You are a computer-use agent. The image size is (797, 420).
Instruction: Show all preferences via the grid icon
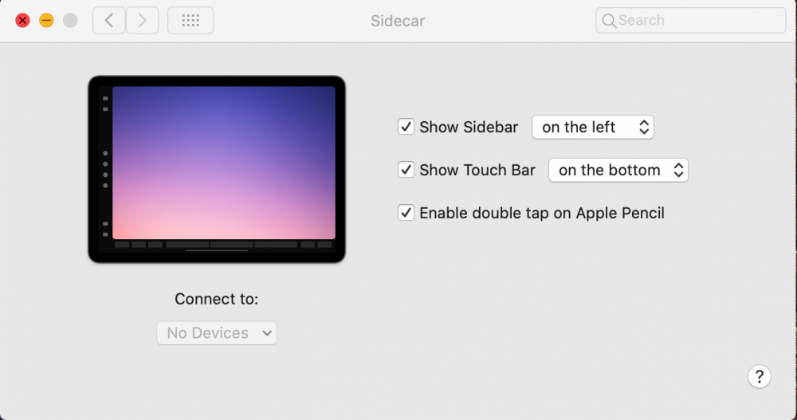pyautogui.click(x=190, y=21)
